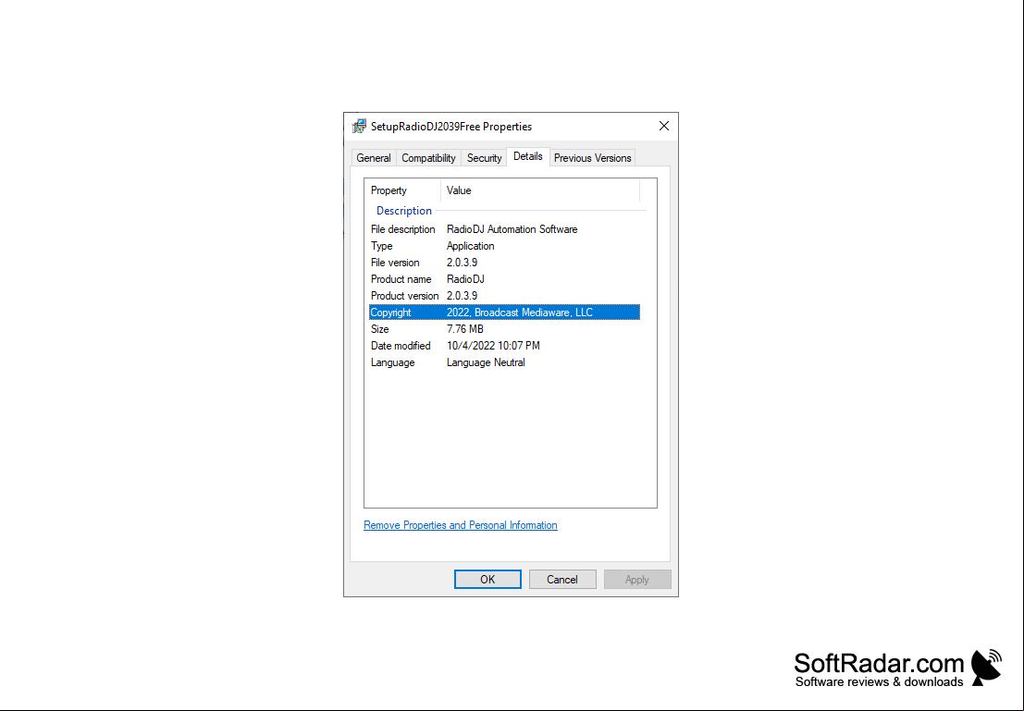
Task: Click the 'Application' type value
Action: [x=470, y=246]
